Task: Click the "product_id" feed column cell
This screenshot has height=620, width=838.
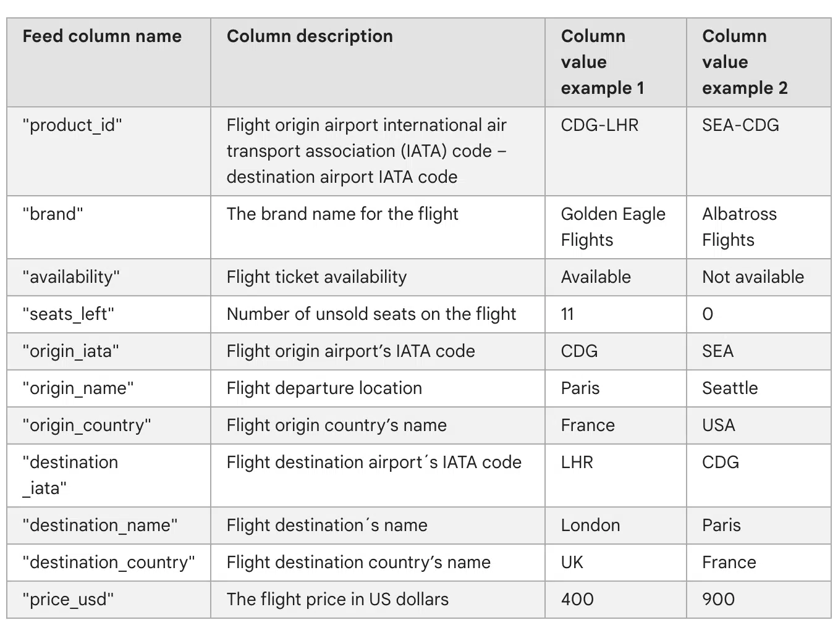Action: pyautogui.click(x=72, y=125)
